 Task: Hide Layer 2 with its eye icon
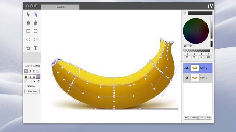point(186,68)
